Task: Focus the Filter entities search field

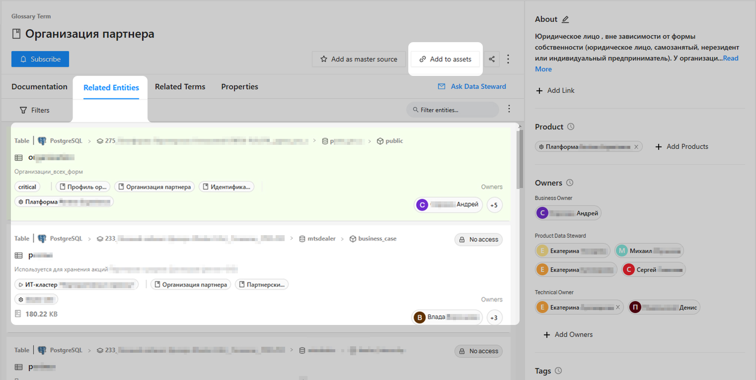Action: pyautogui.click(x=454, y=110)
